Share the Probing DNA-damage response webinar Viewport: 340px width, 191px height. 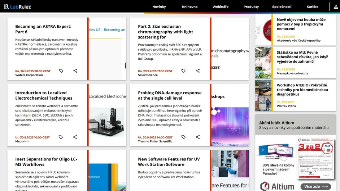pos(198,137)
